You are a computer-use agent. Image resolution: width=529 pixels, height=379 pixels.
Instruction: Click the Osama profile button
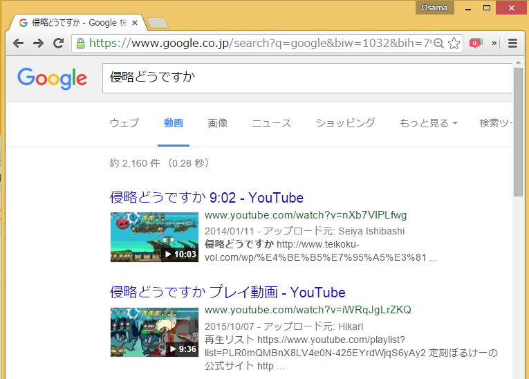tap(434, 8)
